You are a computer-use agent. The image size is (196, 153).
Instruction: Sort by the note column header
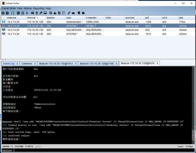tap(115, 18)
